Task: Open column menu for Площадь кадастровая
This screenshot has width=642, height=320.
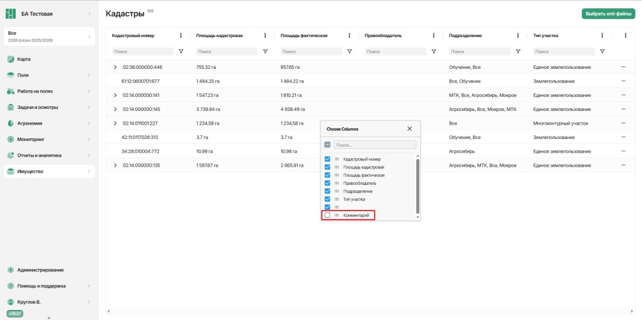Action: click(x=265, y=36)
